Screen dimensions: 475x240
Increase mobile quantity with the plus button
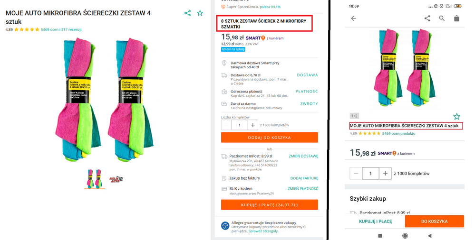[385, 174]
